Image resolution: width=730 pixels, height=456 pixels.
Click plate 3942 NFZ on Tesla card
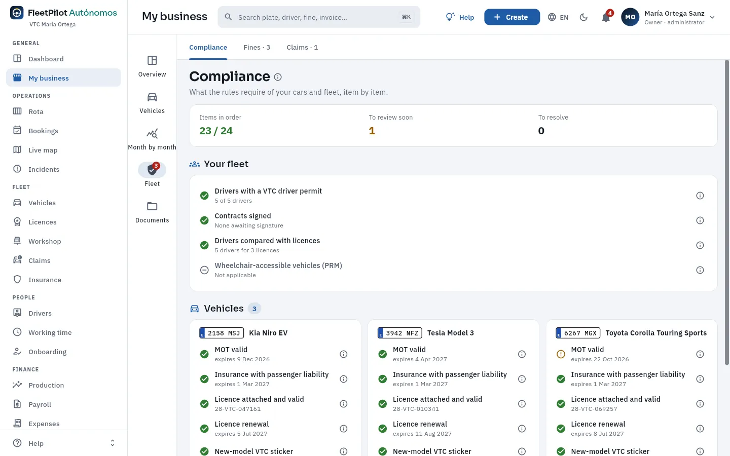tap(400, 333)
